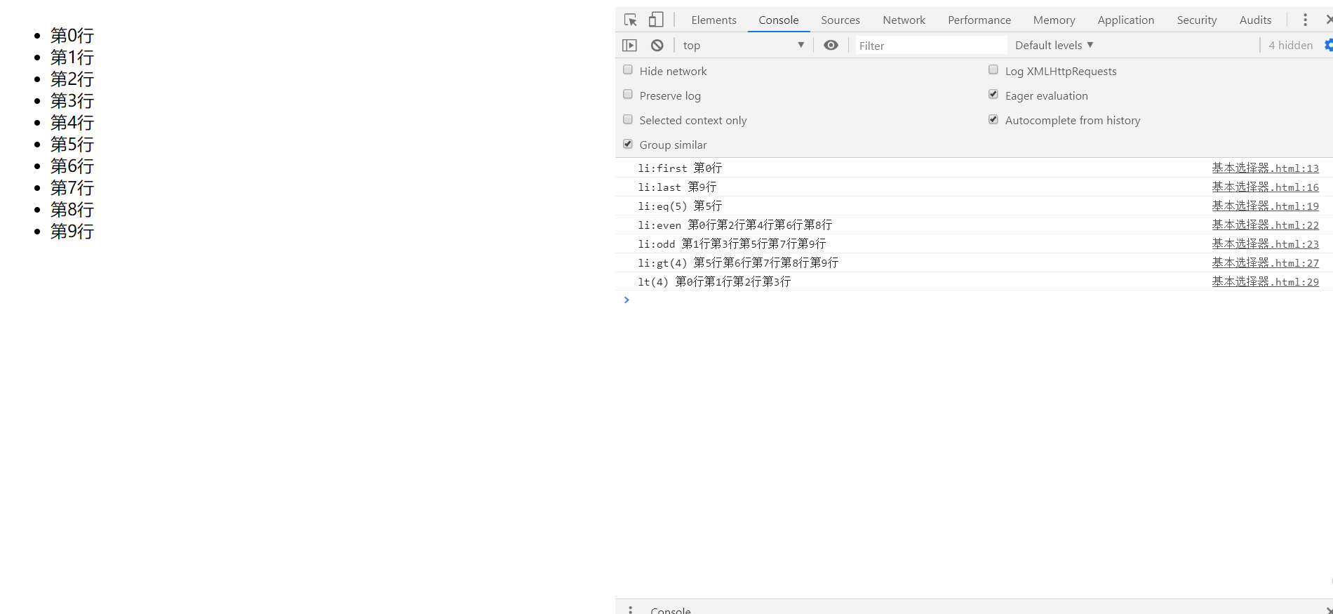Open source link 基本选择器.html:22
Viewport: 1333px width, 614px height.
(x=1265, y=225)
